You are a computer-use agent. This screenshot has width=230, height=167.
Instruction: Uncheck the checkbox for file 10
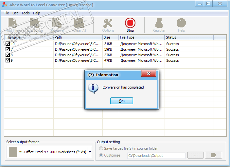tap(8, 44)
